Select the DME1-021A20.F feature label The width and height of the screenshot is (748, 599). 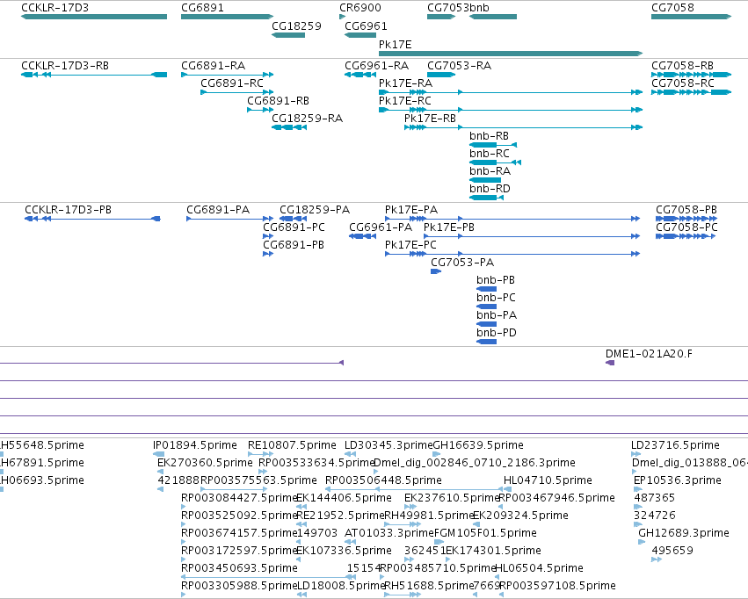649,354
